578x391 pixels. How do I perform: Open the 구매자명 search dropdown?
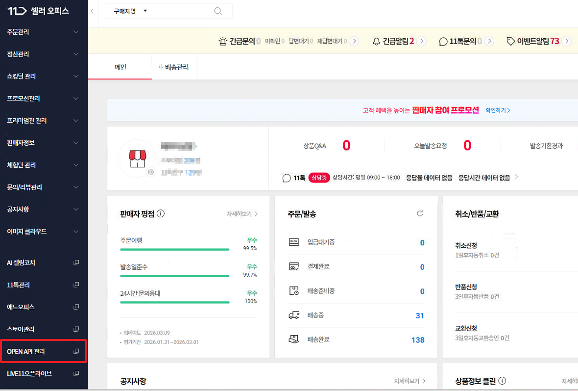(x=130, y=11)
